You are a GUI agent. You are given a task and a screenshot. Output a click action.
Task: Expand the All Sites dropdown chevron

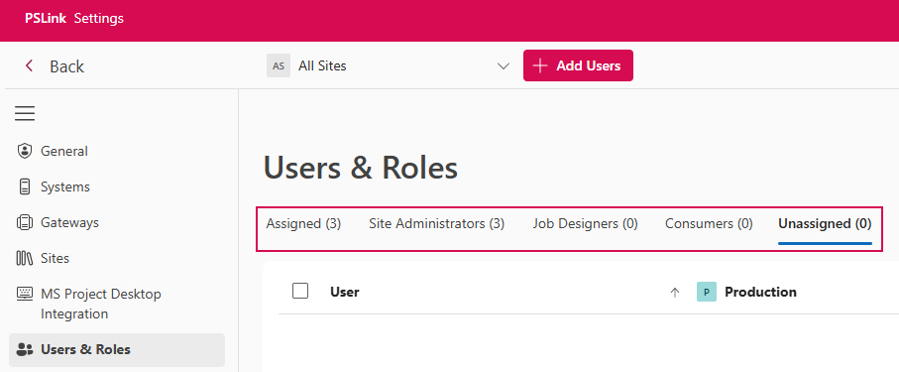click(504, 66)
